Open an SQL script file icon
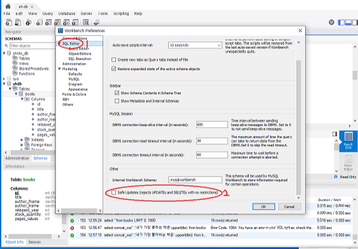358x249 pixels. (18, 22)
